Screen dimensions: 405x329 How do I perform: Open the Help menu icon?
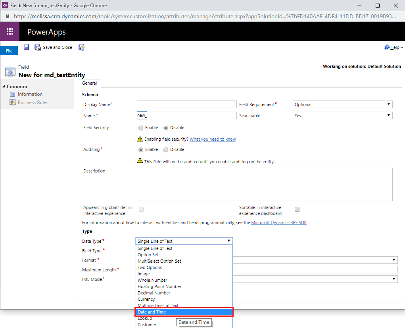(x=387, y=47)
